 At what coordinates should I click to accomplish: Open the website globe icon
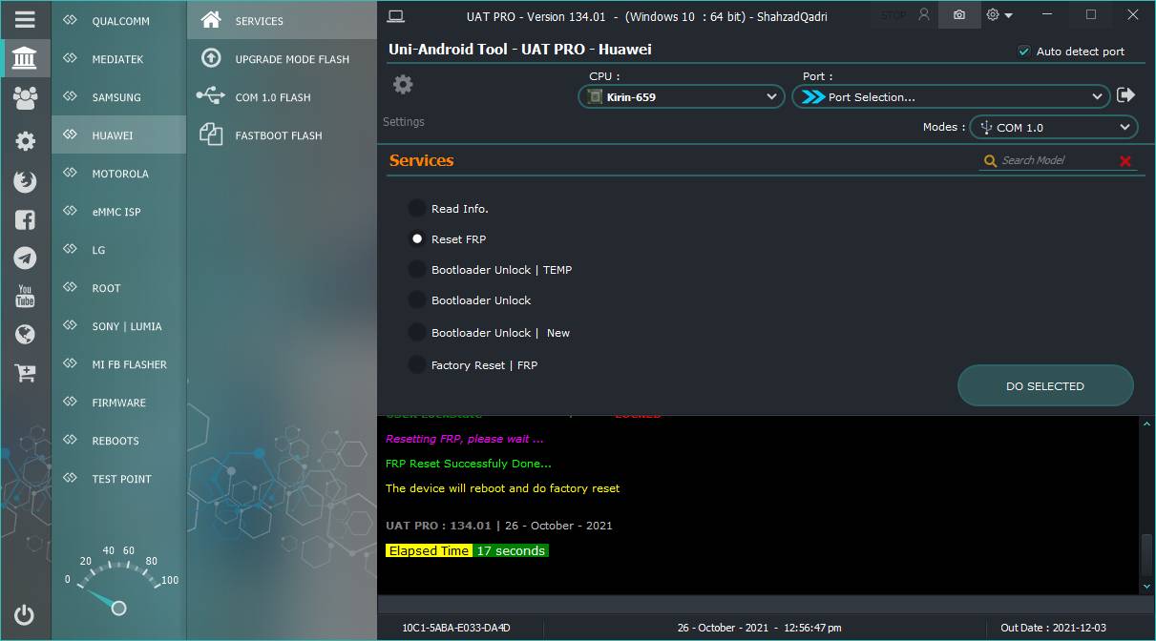pos(25,334)
